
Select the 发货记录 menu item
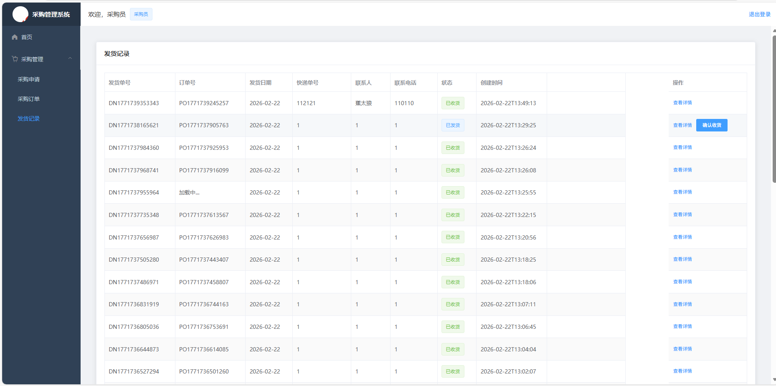28,119
